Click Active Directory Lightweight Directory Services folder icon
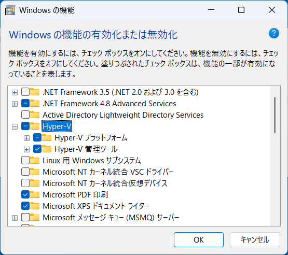 pyautogui.click(x=35, y=115)
